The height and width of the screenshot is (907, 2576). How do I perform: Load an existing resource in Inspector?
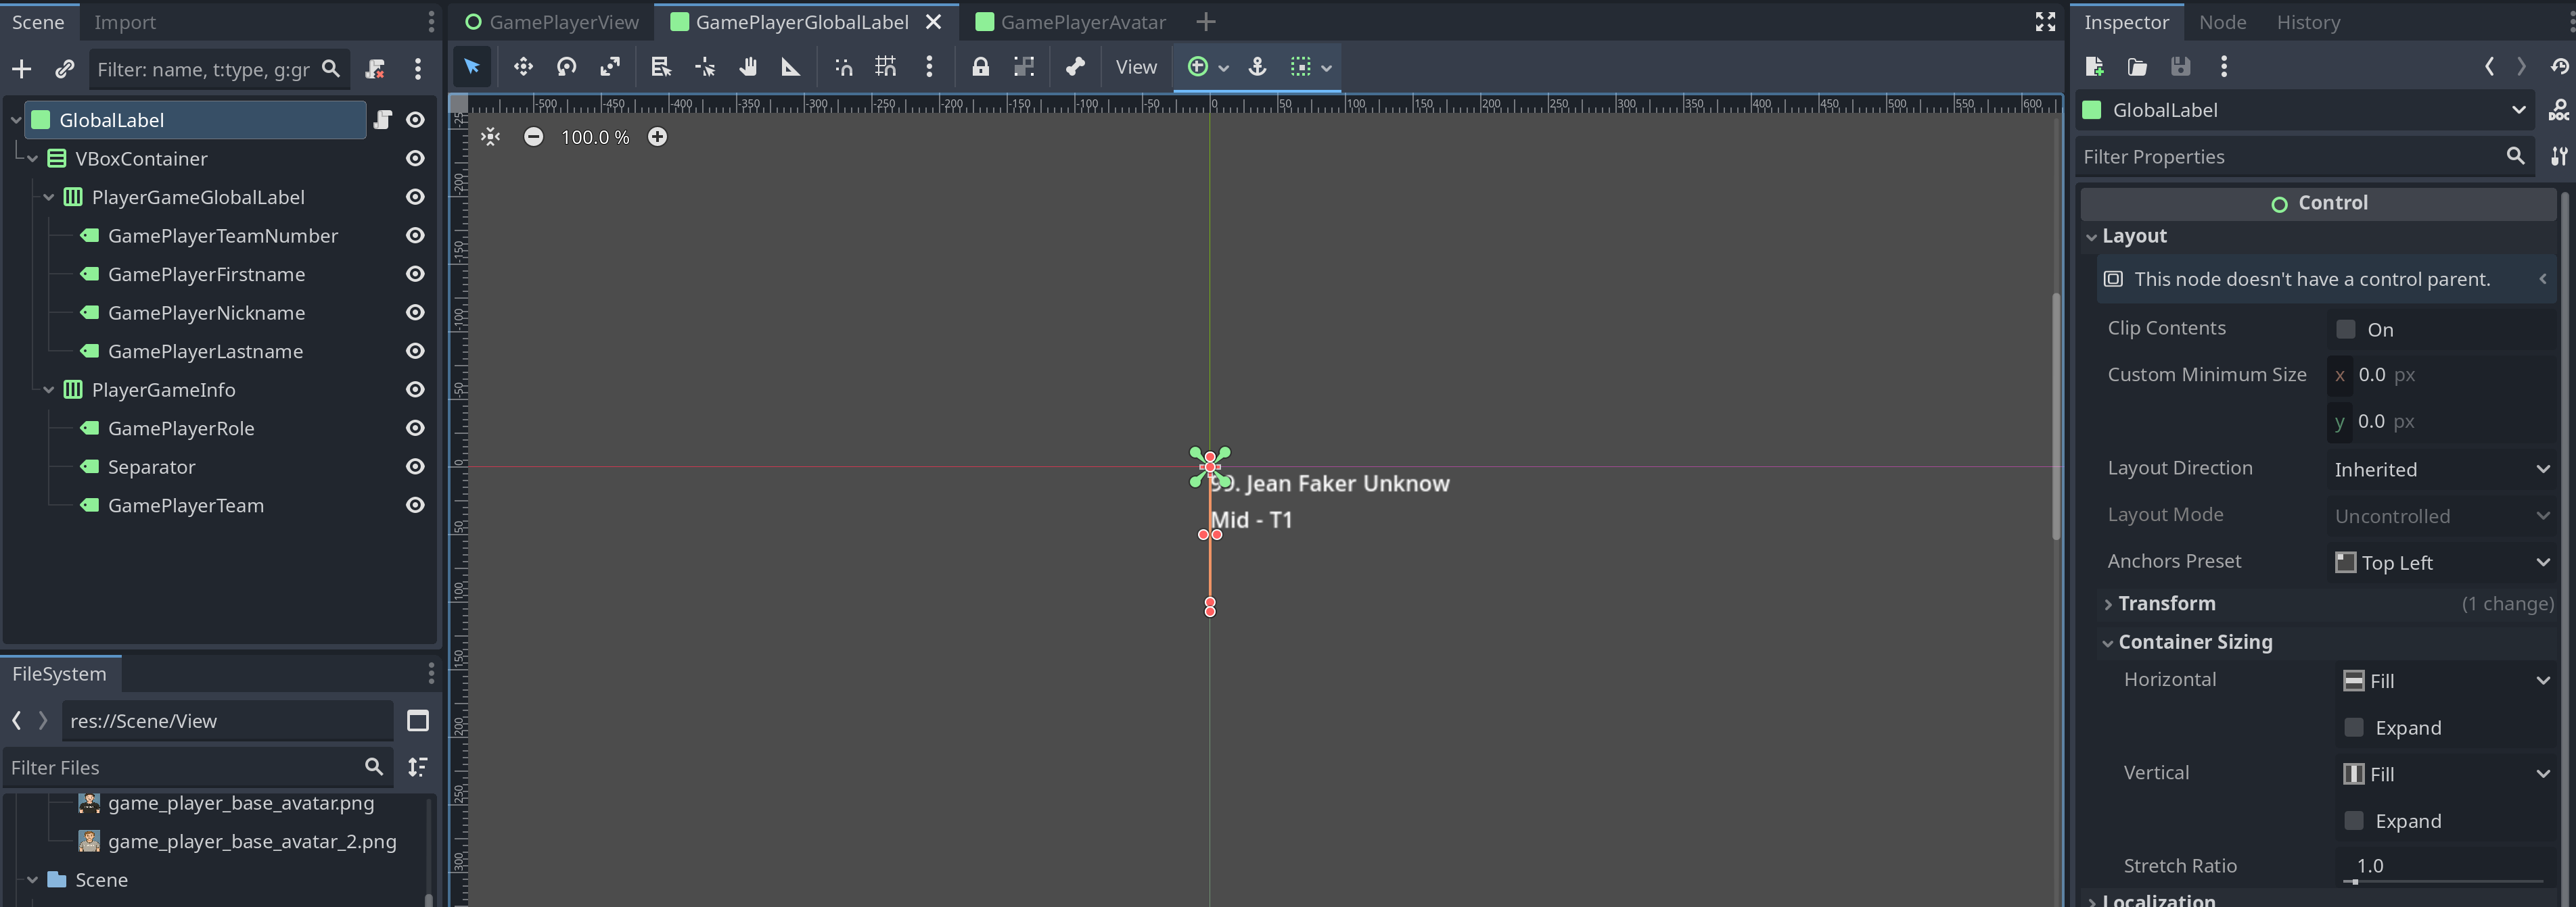pos(2137,67)
